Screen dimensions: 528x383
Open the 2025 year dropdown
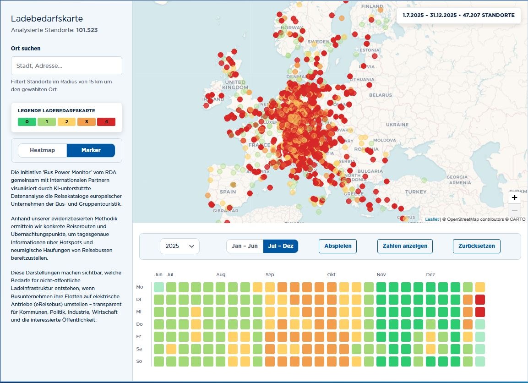coord(180,246)
